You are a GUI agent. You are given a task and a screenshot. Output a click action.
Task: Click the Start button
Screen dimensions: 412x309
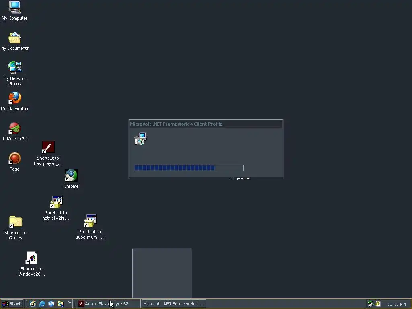coord(12,304)
